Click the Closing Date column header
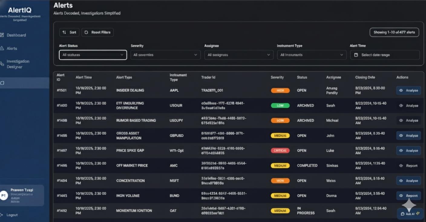The height and width of the screenshot is (222, 426). pyautogui.click(x=365, y=77)
